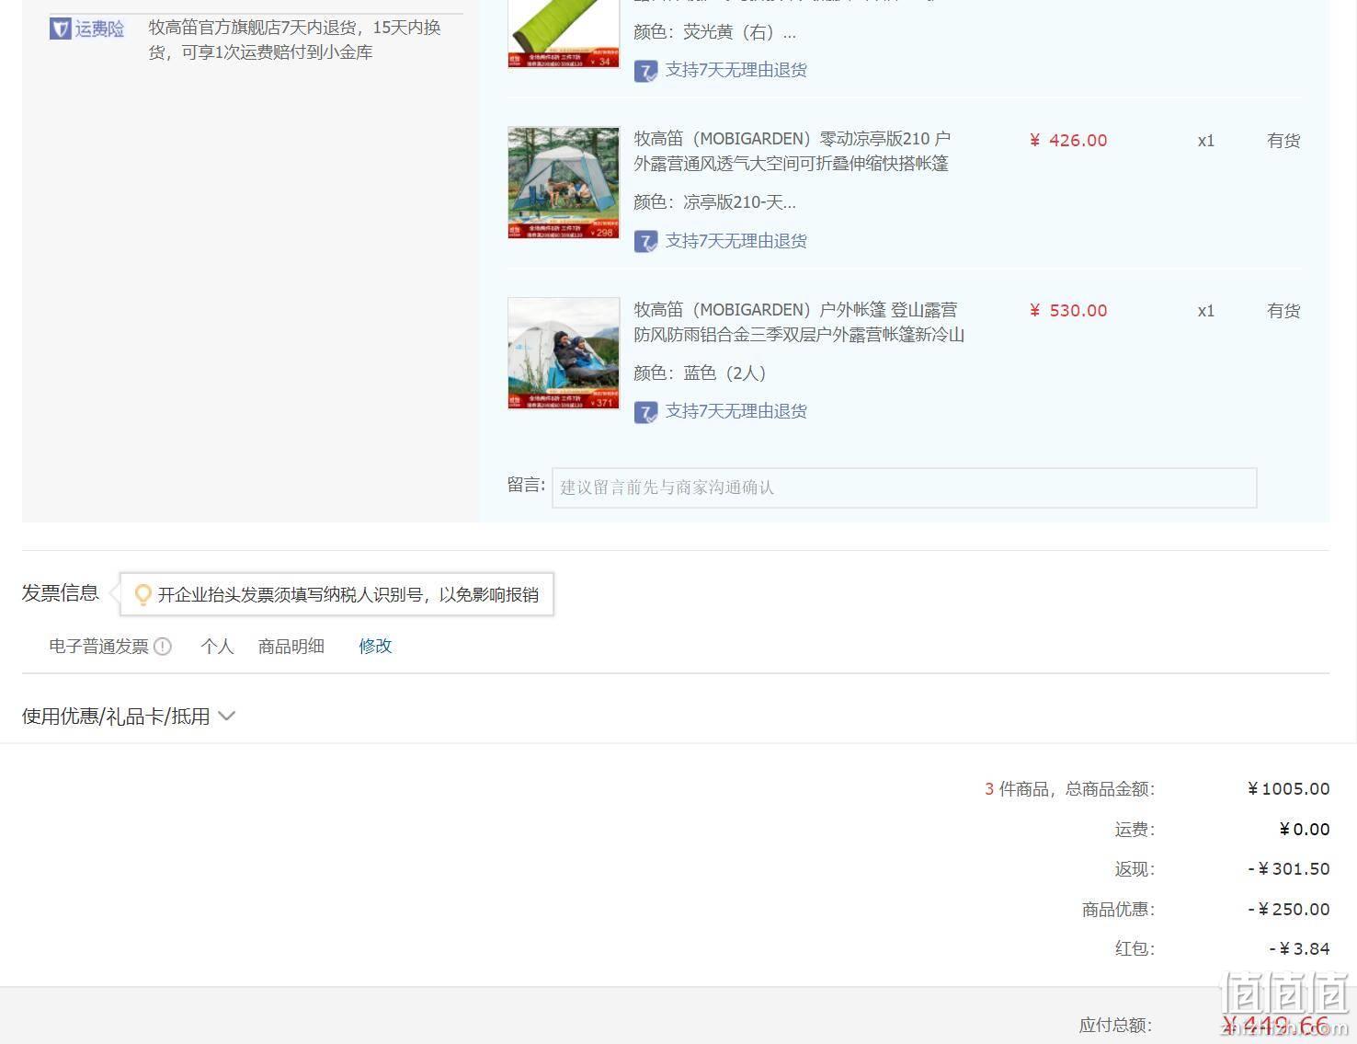Click 支持7天无理由退货 under 凉亭版210 tent
1357x1044 pixels.
pos(736,241)
